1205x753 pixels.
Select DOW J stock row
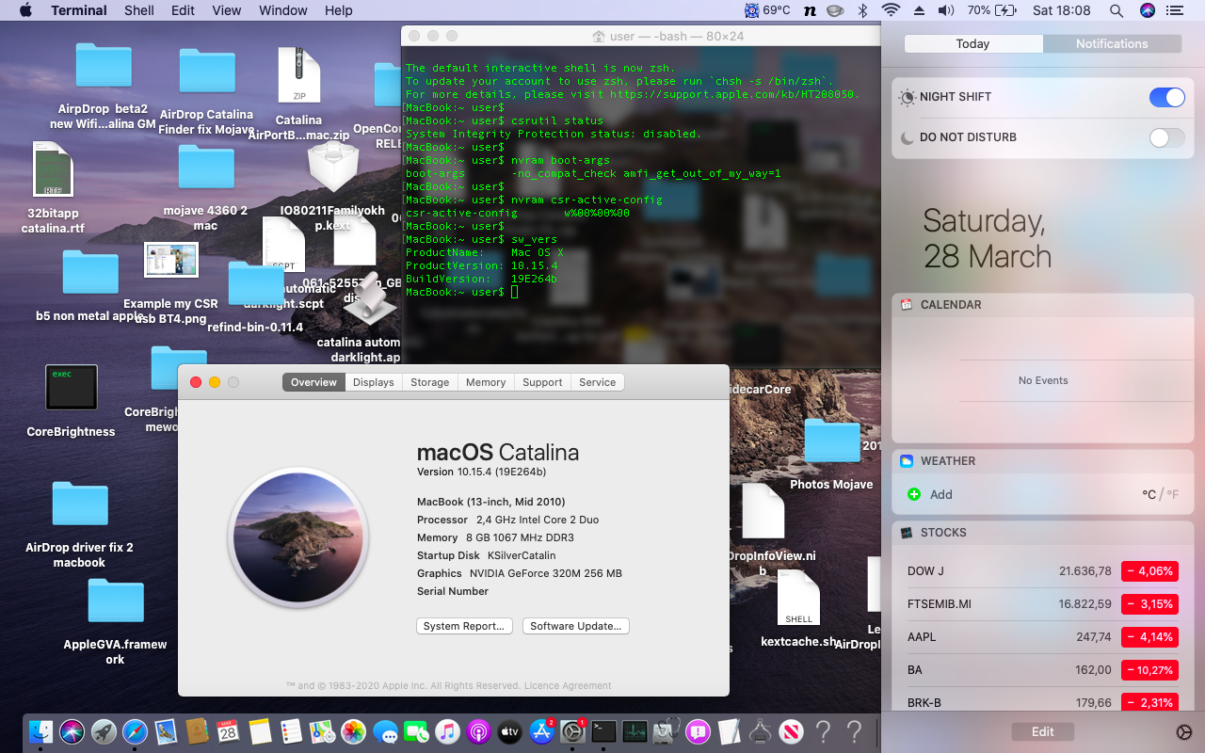click(x=1041, y=571)
